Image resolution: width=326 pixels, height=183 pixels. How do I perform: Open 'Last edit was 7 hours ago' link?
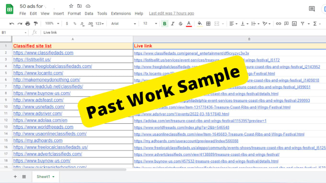pos(171,13)
